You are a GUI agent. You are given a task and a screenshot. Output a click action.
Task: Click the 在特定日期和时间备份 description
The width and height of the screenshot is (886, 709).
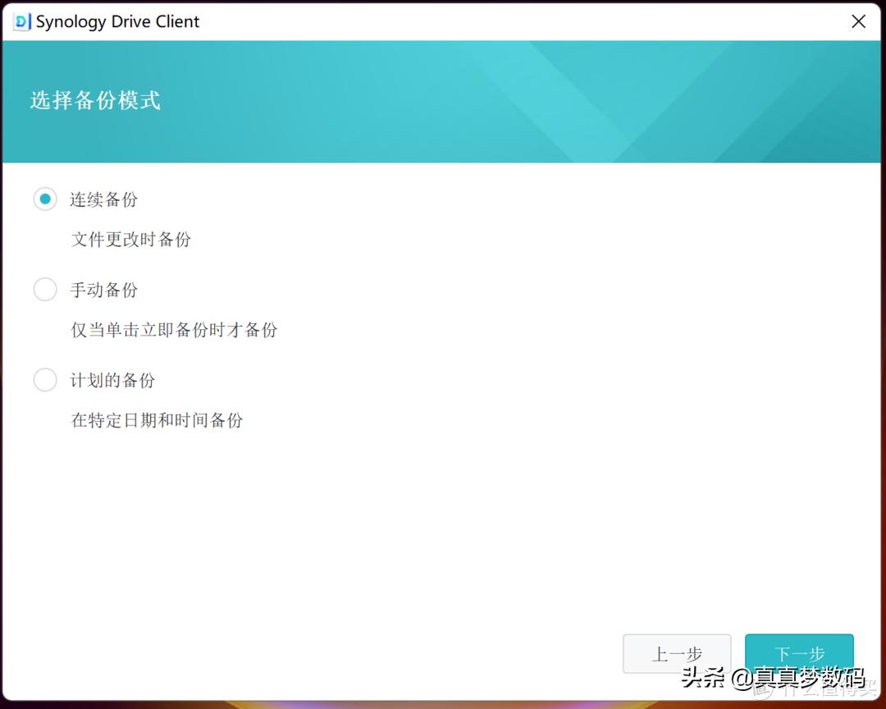click(x=156, y=420)
